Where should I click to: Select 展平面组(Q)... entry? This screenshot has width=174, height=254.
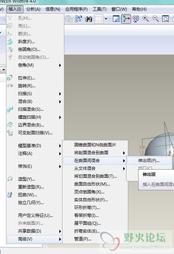tap(95, 223)
